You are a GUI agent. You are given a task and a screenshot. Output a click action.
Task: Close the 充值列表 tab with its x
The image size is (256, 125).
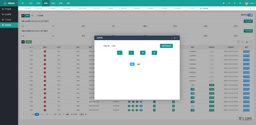129,8
